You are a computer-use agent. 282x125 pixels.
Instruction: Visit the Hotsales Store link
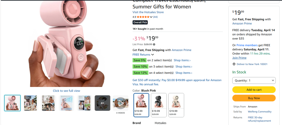[148, 12]
